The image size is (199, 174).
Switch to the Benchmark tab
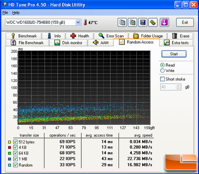pos(24,36)
